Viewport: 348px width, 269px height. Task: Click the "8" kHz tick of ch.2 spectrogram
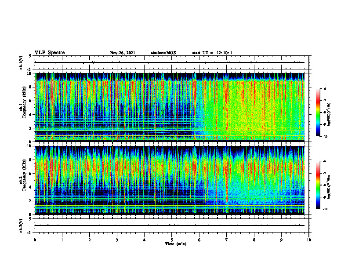click(31, 160)
